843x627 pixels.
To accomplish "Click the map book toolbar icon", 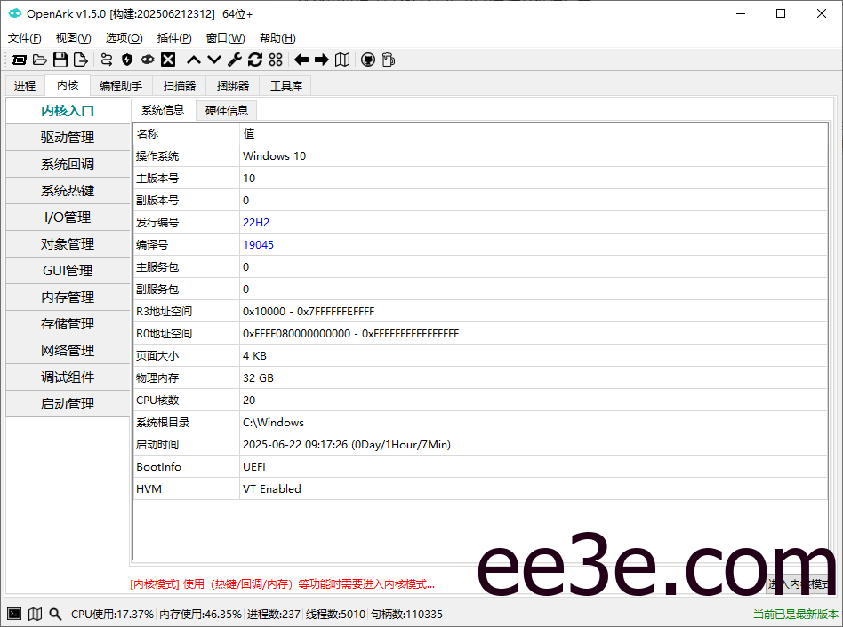I will (343, 60).
